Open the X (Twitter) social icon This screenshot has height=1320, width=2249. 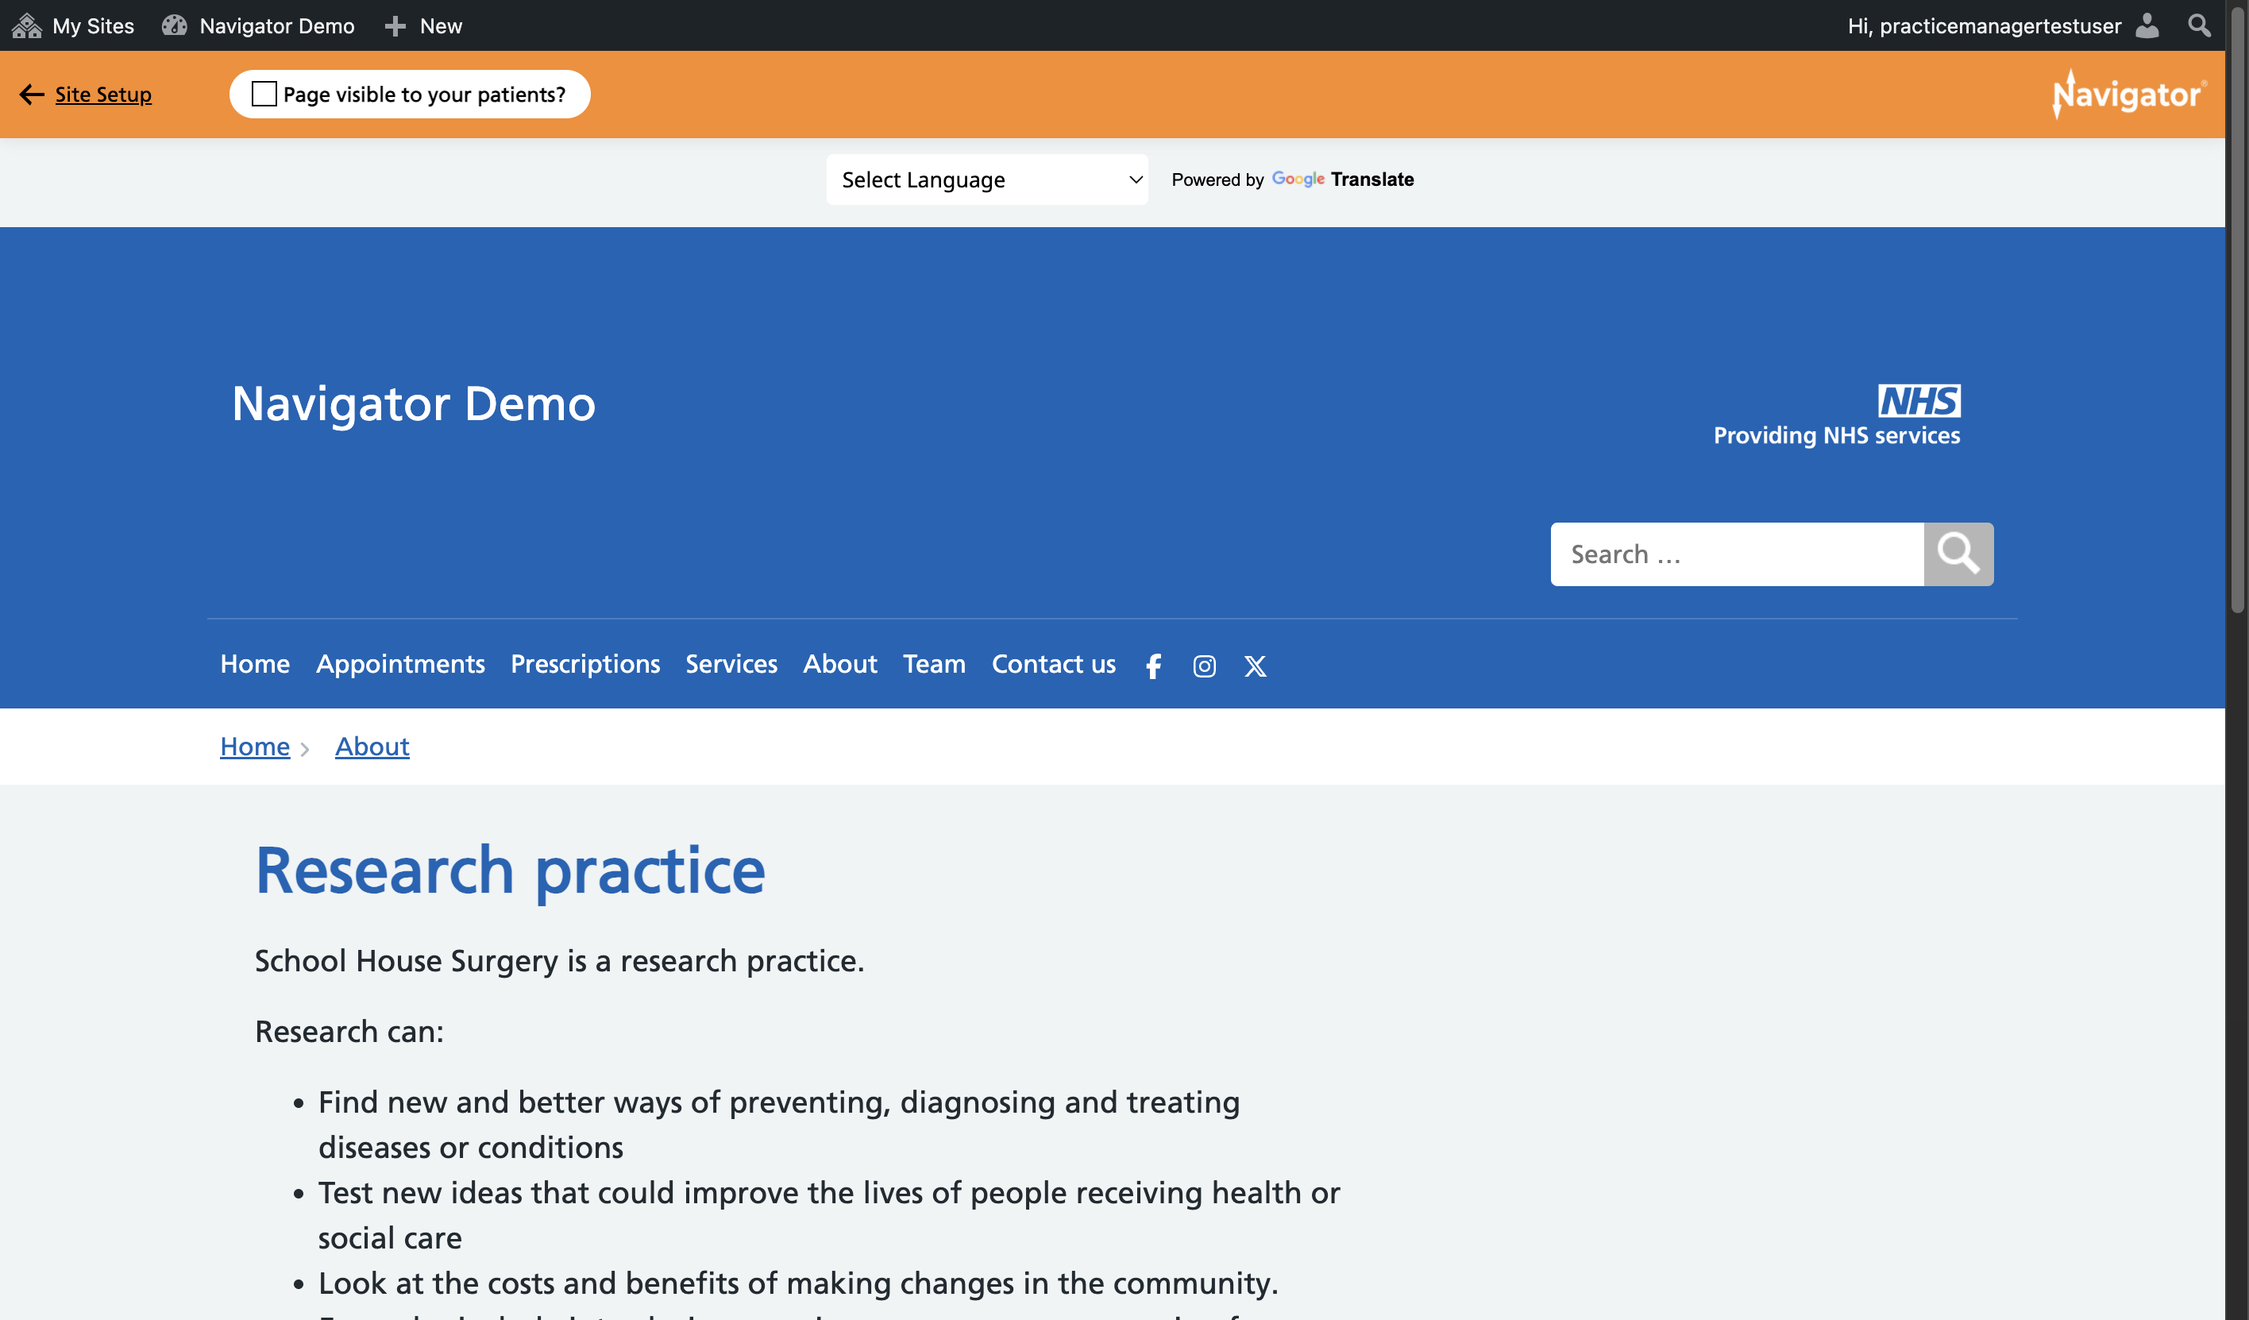pos(1255,666)
